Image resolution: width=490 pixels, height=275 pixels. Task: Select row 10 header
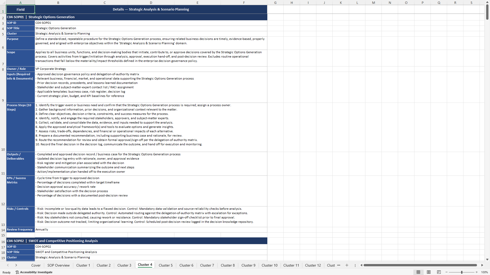coord(3,127)
